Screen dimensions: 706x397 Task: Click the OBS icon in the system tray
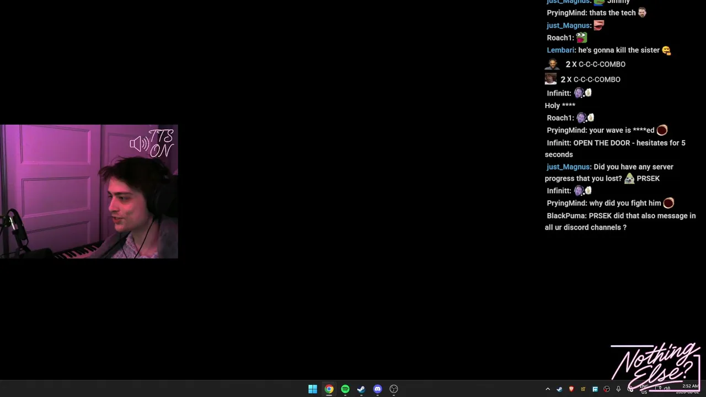click(607, 389)
